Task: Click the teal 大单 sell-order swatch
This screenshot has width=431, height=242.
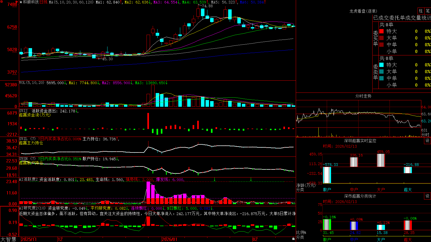Action: click(381, 72)
